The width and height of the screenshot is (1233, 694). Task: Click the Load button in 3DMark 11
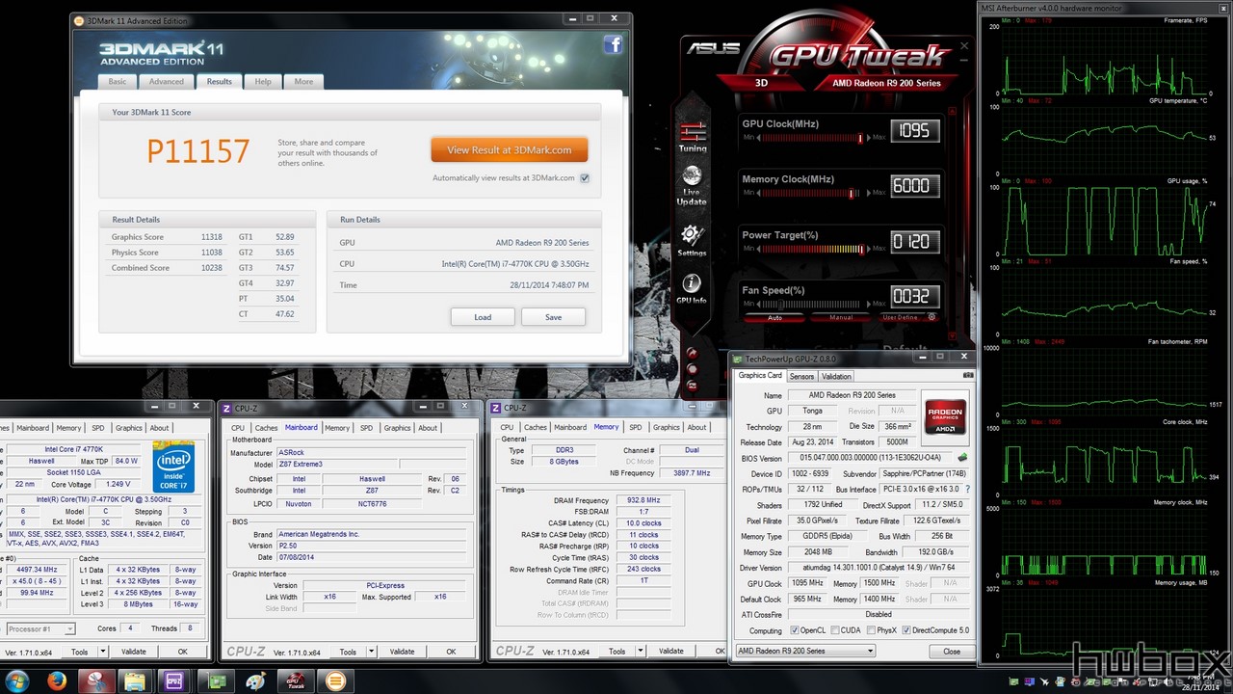pos(483,317)
